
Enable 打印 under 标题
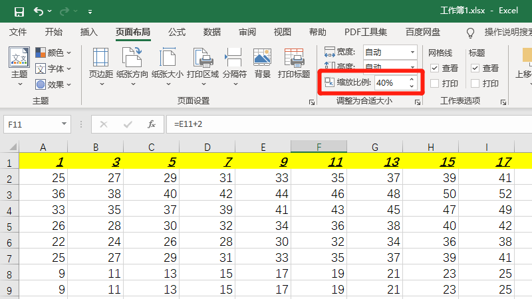[475, 84]
